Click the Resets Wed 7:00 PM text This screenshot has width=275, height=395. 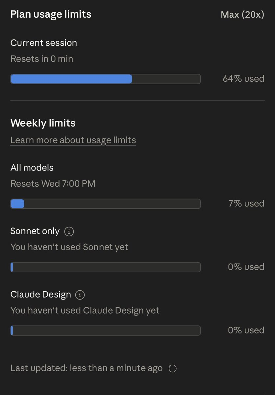tap(53, 184)
